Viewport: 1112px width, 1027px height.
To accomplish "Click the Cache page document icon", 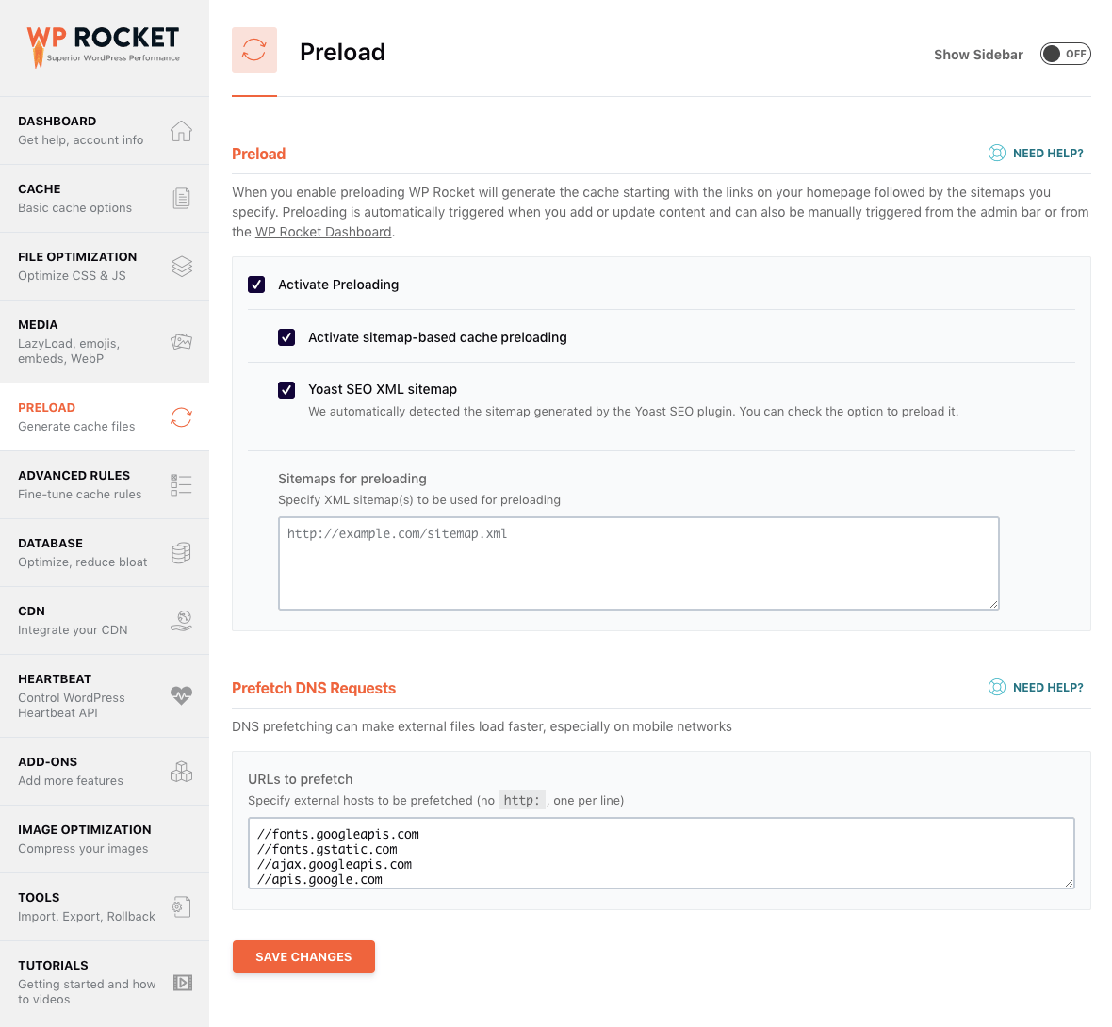I will click(181, 198).
